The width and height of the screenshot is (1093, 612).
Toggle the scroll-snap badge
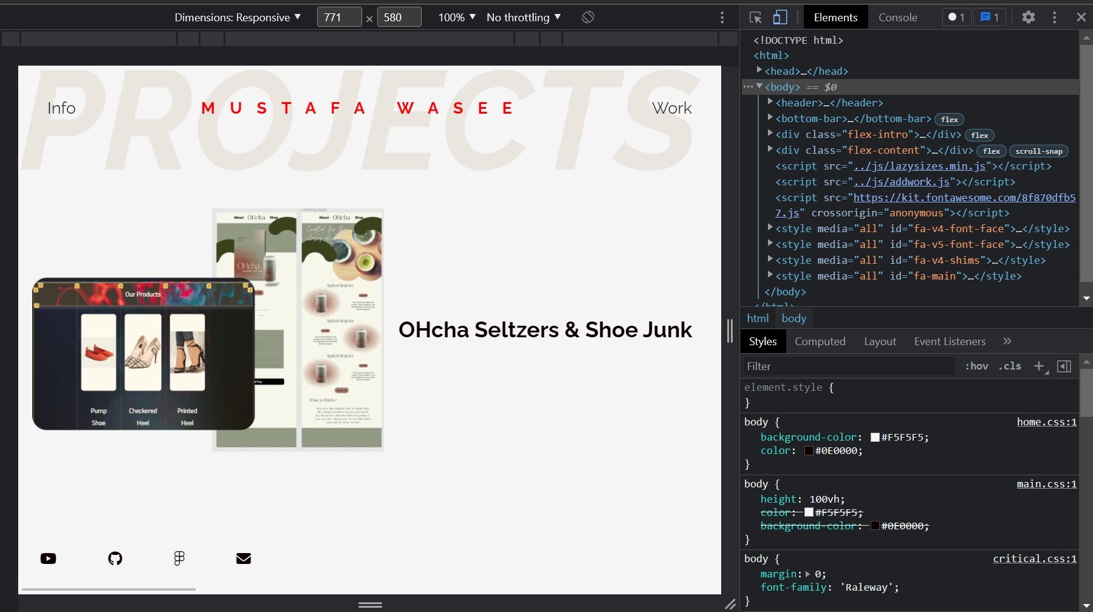(1039, 151)
